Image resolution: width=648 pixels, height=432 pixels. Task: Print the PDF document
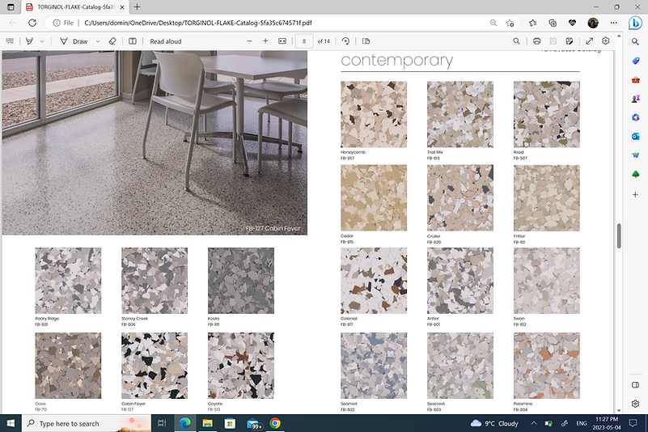pos(536,41)
